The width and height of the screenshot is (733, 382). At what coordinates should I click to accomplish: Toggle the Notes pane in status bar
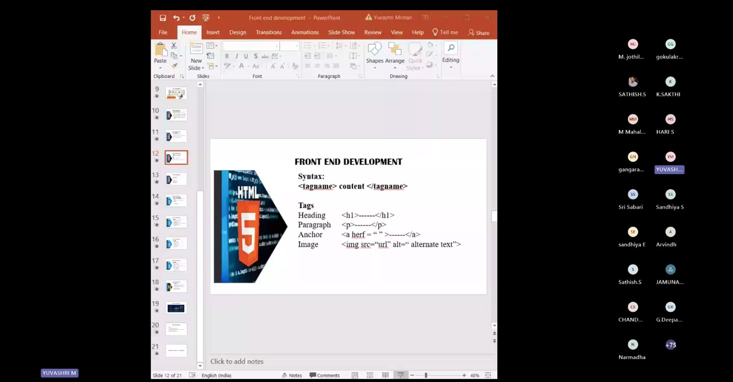tap(291, 375)
